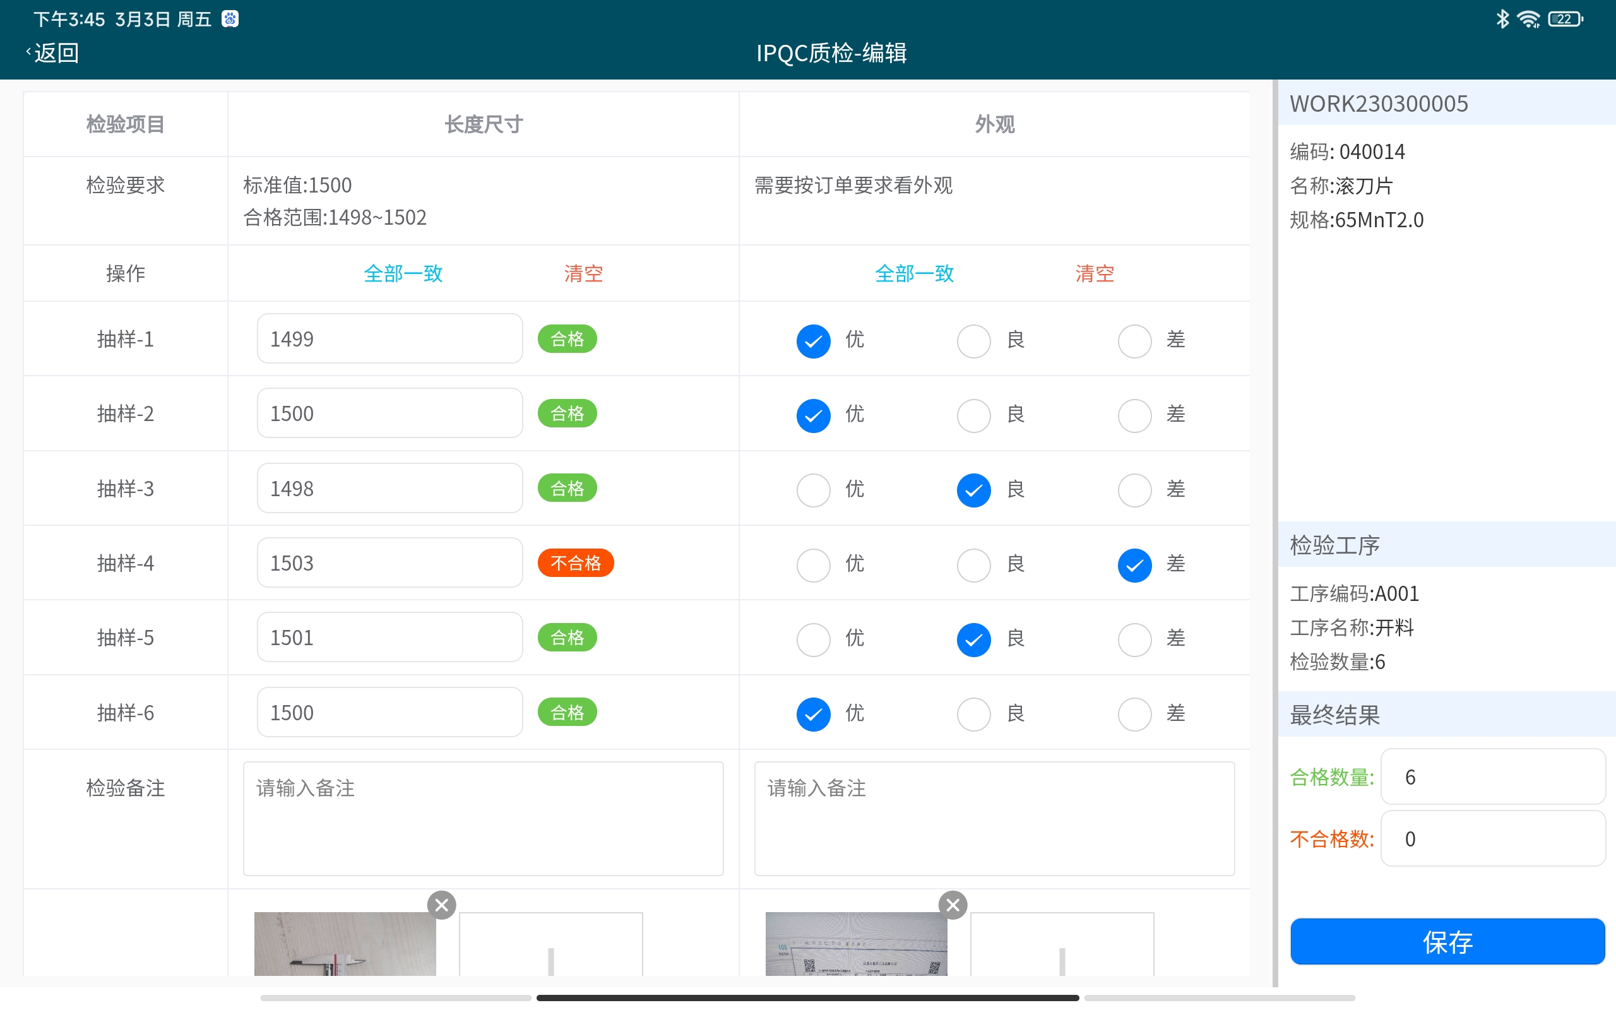
Task: Tap the Wi-Fi status icon
Action: coord(1528,19)
